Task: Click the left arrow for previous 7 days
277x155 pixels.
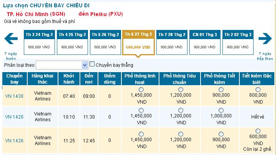Action: coord(11,38)
